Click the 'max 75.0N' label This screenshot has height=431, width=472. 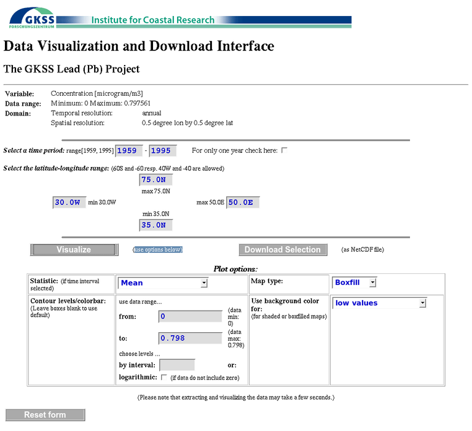(x=156, y=192)
